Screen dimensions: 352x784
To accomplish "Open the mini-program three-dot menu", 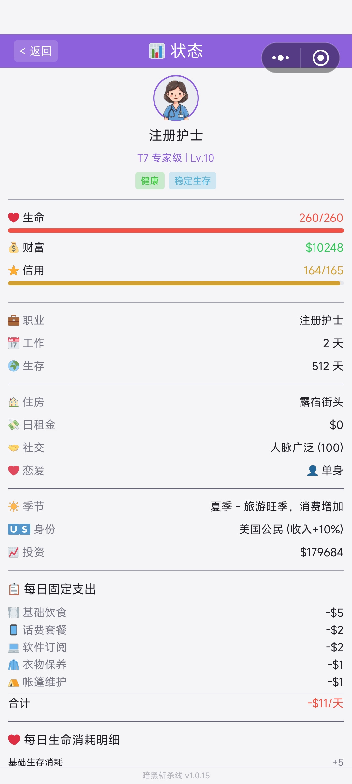I will tap(281, 58).
